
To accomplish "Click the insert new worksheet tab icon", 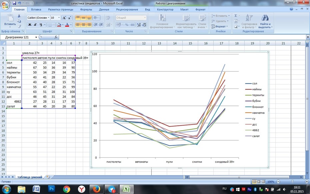I will (x=48, y=177).
